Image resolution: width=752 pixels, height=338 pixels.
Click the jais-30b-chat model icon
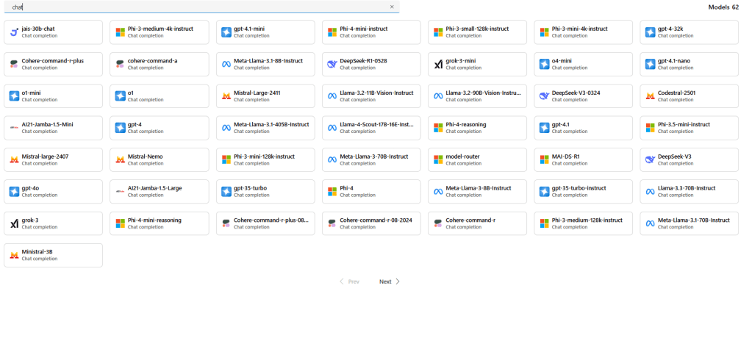point(13,32)
